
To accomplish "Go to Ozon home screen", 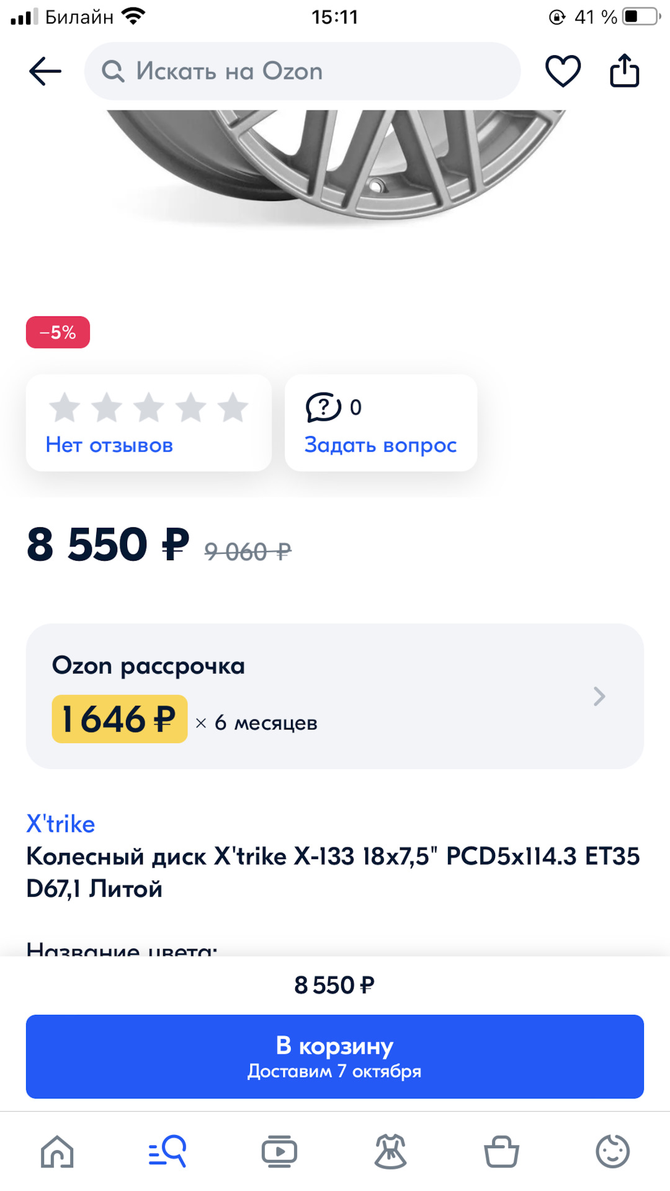I will [x=58, y=1152].
